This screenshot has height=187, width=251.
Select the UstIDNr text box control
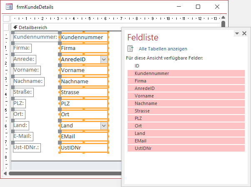coord(84,148)
